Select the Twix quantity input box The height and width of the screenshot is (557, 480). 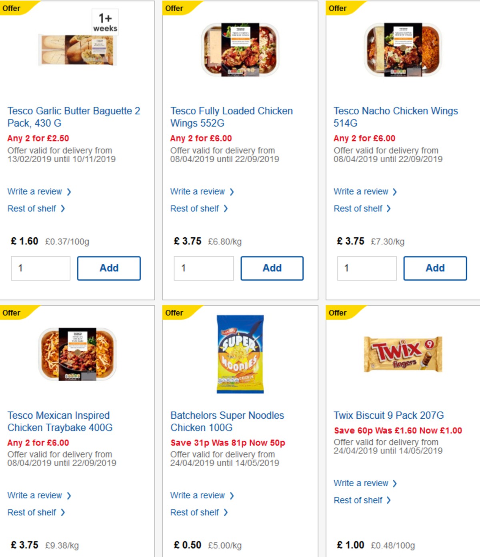pyautogui.click(x=367, y=555)
